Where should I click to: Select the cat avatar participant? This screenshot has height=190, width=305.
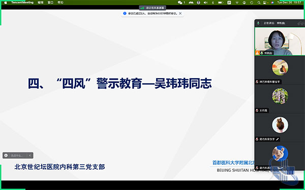click(x=280, y=67)
